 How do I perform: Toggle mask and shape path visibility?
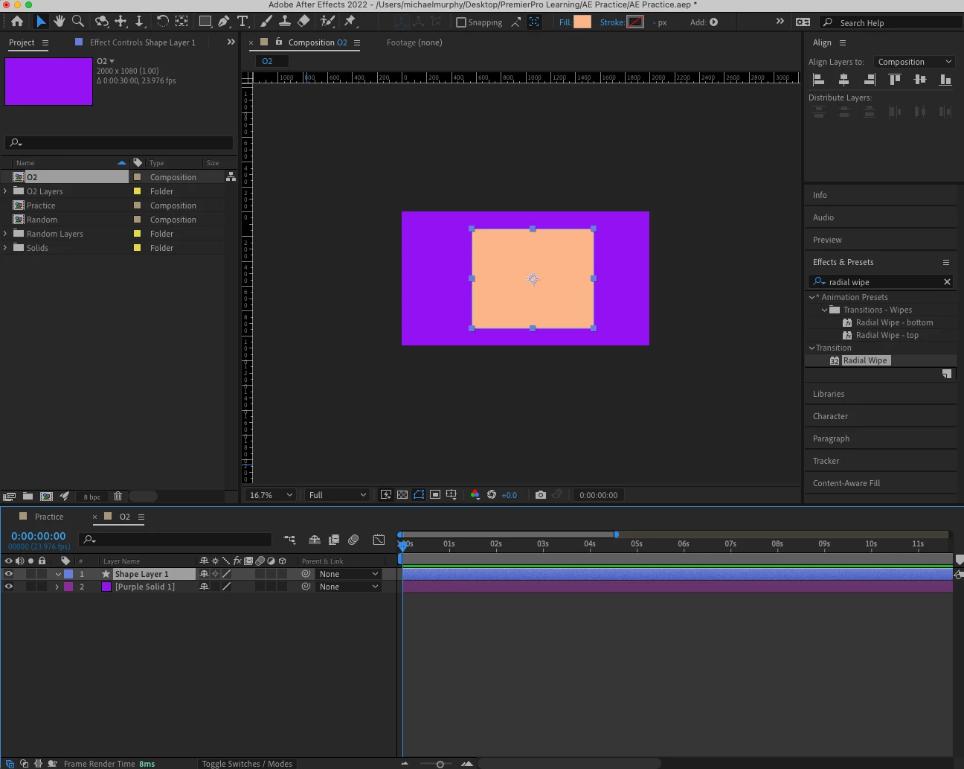[419, 494]
